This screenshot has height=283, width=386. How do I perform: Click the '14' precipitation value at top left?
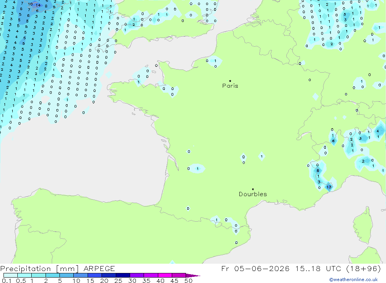[x=38, y=5]
